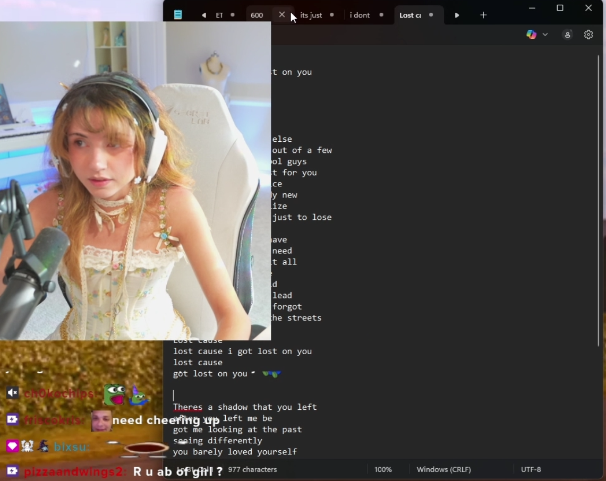The height and width of the screenshot is (481, 606).
Task: Click the muted speaker icon in chat
Action: click(x=12, y=393)
